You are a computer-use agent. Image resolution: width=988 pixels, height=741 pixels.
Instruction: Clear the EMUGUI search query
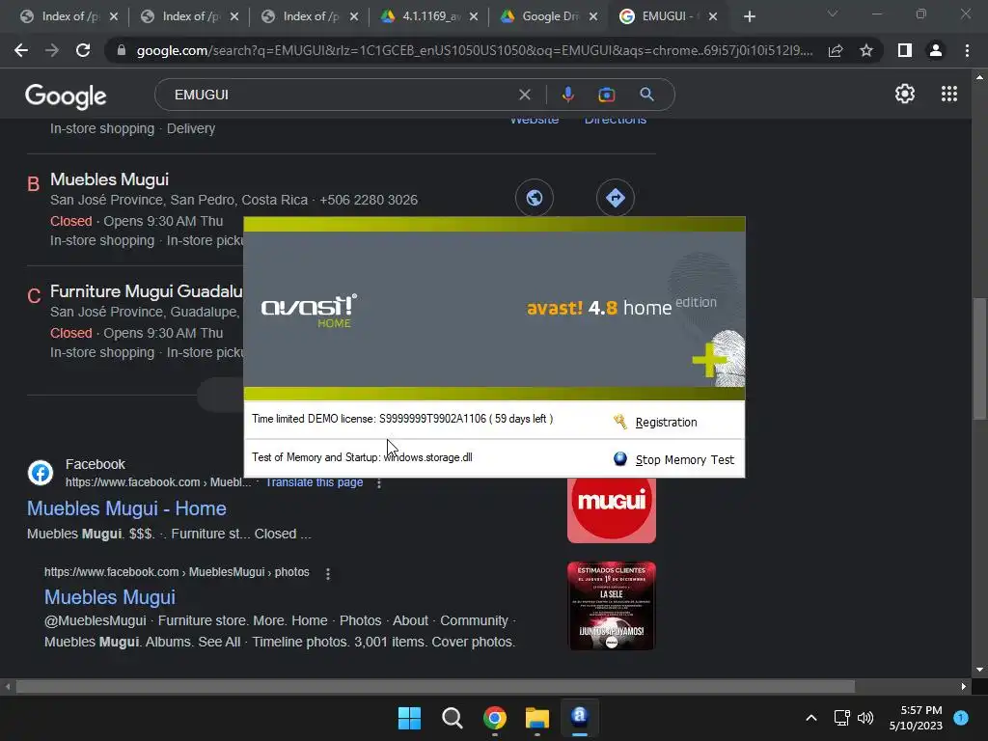524,95
